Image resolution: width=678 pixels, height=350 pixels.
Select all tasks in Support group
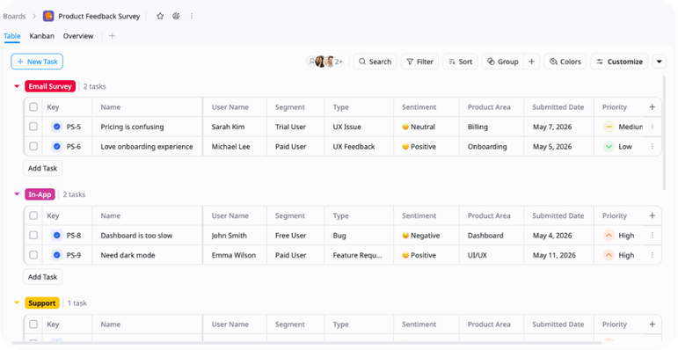tap(33, 324)
